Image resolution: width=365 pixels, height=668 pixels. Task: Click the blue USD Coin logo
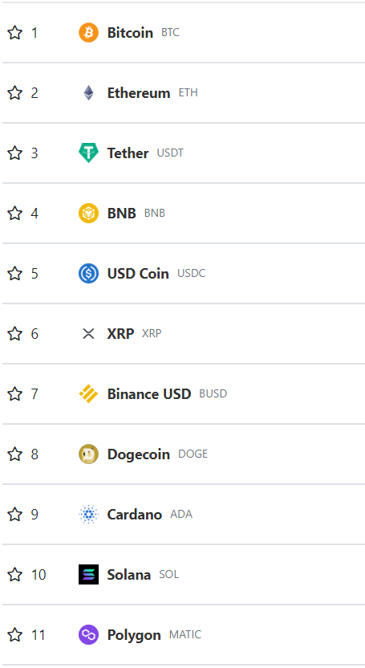pyautogui.click(x=88, y=274)
